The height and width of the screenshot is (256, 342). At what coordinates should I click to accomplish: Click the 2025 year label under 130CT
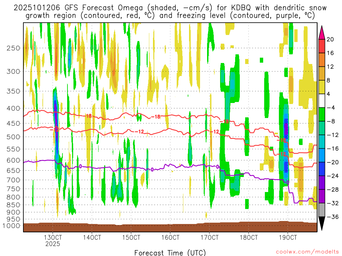[53, 244]
